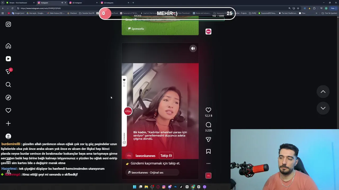Open the Reels section icon

click(x=8, y=59)
